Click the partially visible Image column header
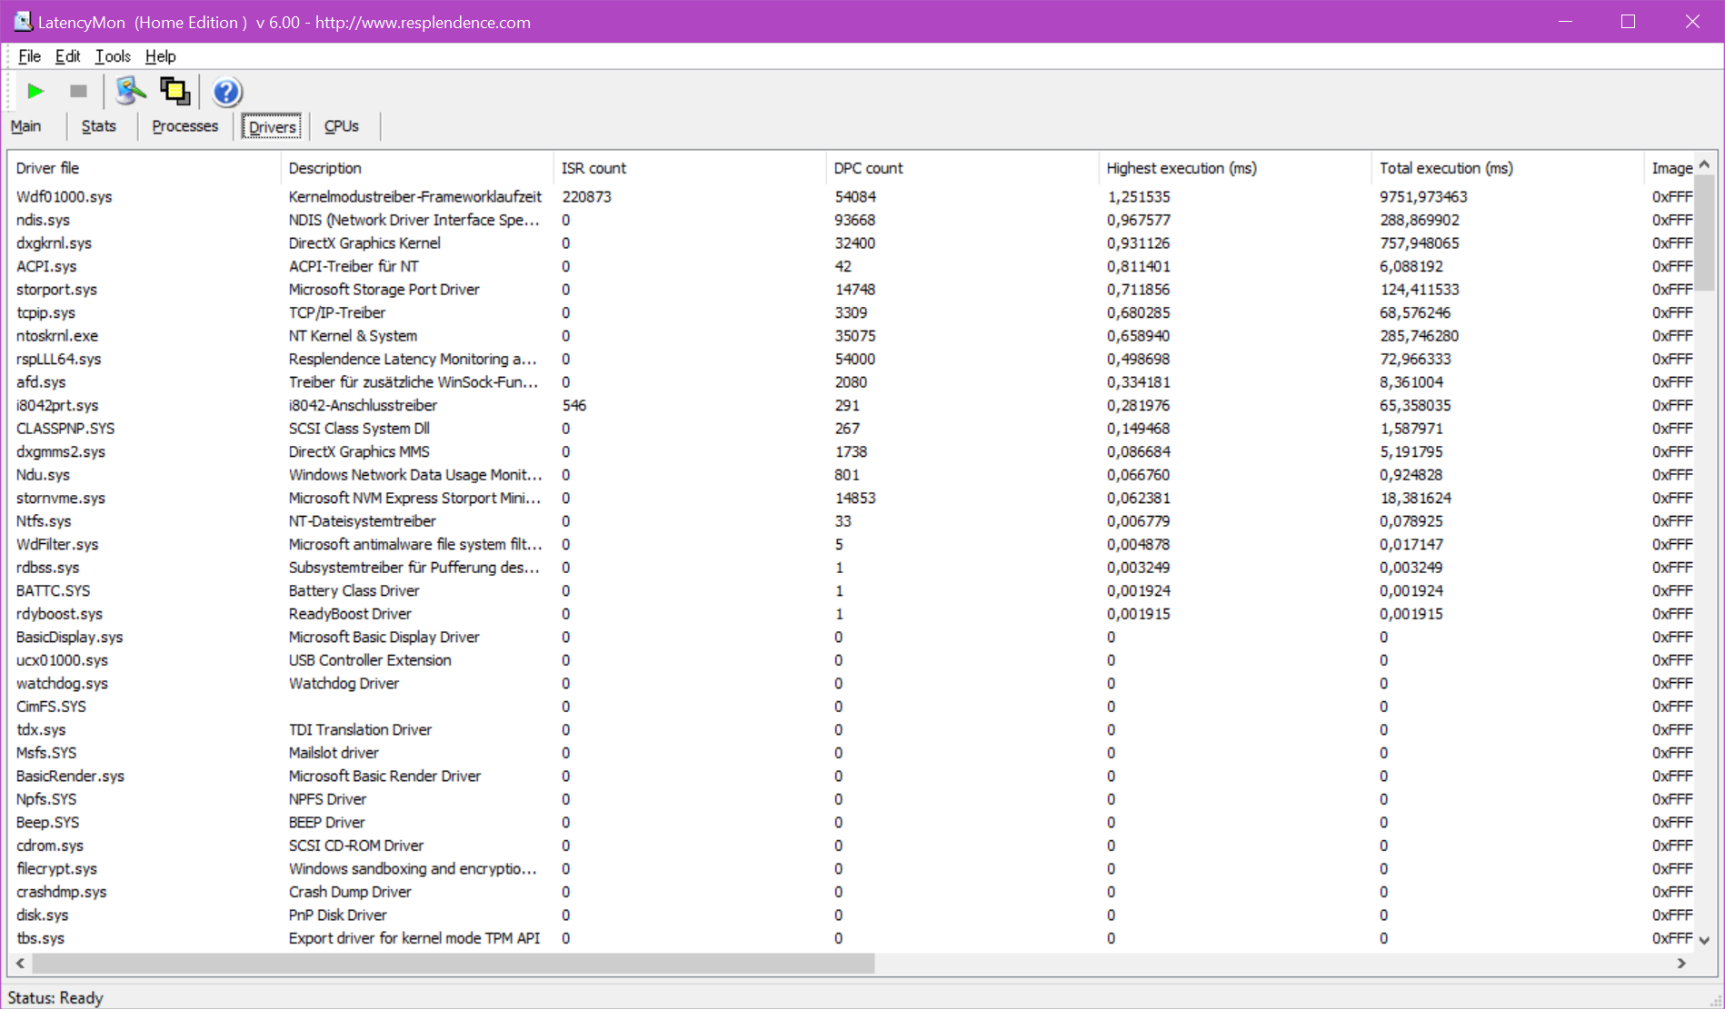The height and width of the screenshot is (1009, 1725). [x=1670, y=168]
